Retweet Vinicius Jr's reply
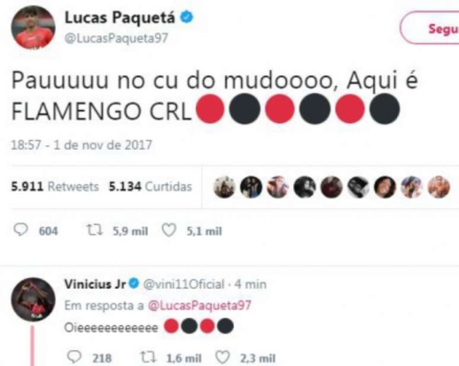Screen dimensions: 459x366 tap(148, 357)
